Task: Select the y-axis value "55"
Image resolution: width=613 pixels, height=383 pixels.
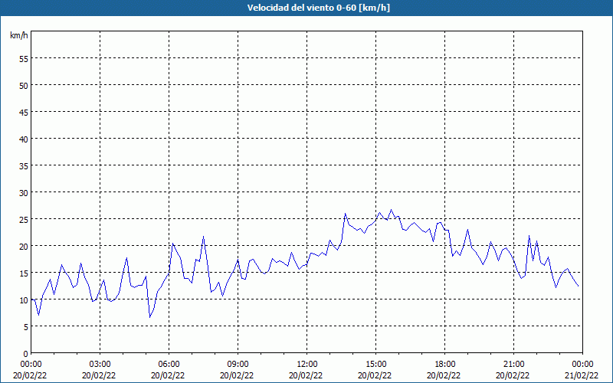Action: point(24,59)
